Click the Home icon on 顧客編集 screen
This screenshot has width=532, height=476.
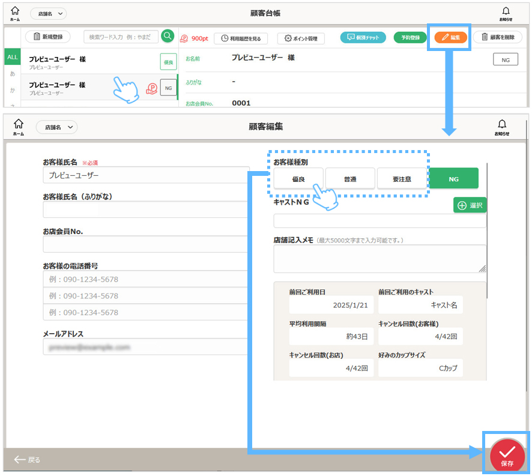pyautogui.click(x=19, y=127)
